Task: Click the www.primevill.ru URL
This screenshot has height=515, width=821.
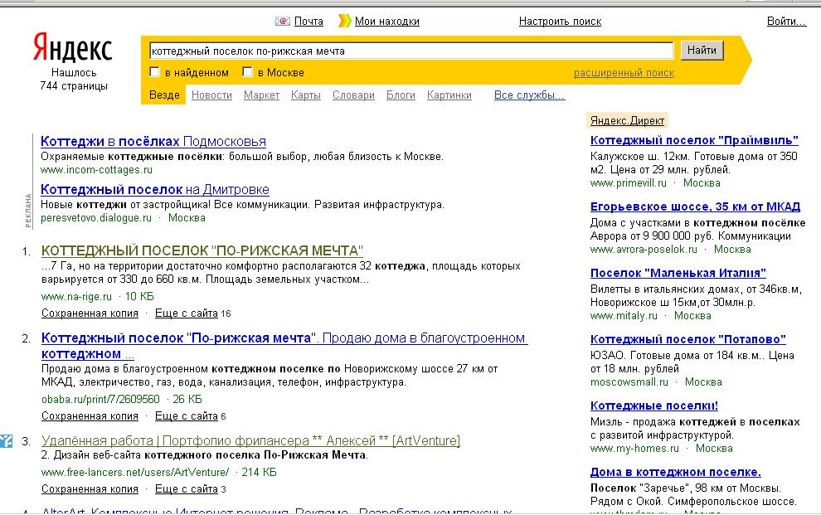Action: (x=629, y=183)
